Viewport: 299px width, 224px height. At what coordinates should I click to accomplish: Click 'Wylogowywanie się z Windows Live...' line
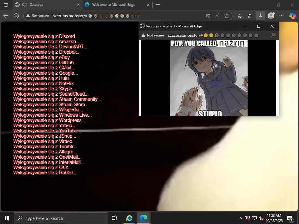53,115
